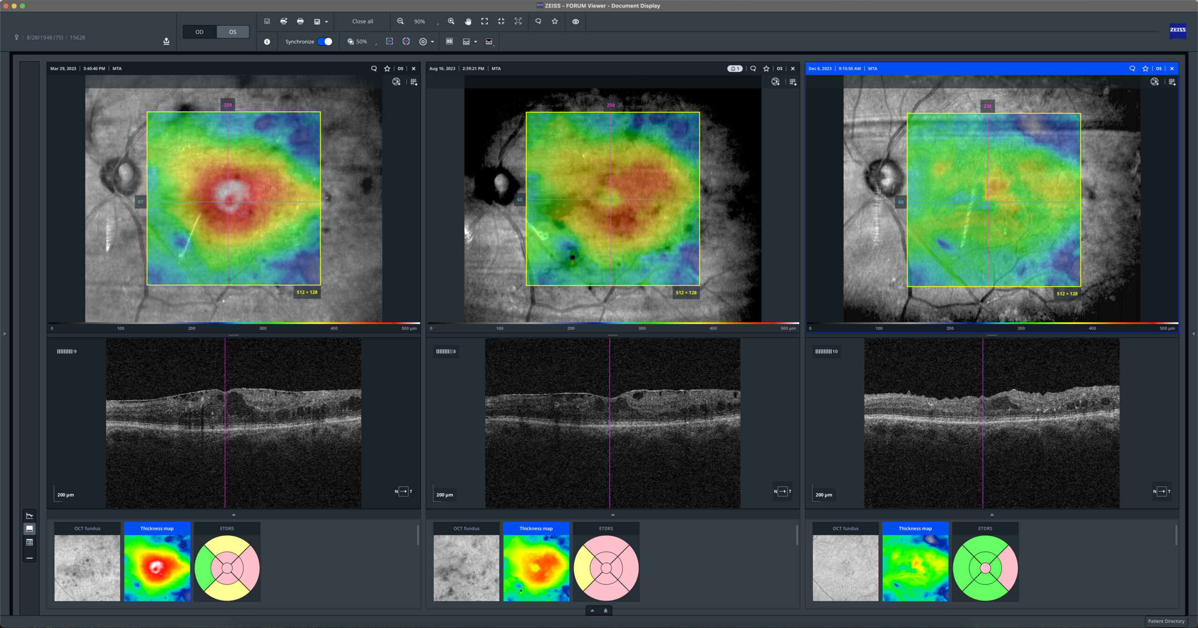Close the Mar 29, 2023 scan panel

point(414,68)
